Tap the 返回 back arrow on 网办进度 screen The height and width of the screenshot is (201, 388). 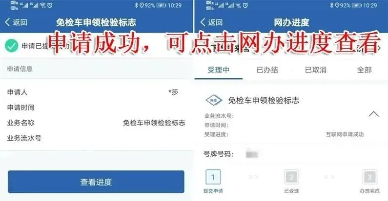pos(203,22)
